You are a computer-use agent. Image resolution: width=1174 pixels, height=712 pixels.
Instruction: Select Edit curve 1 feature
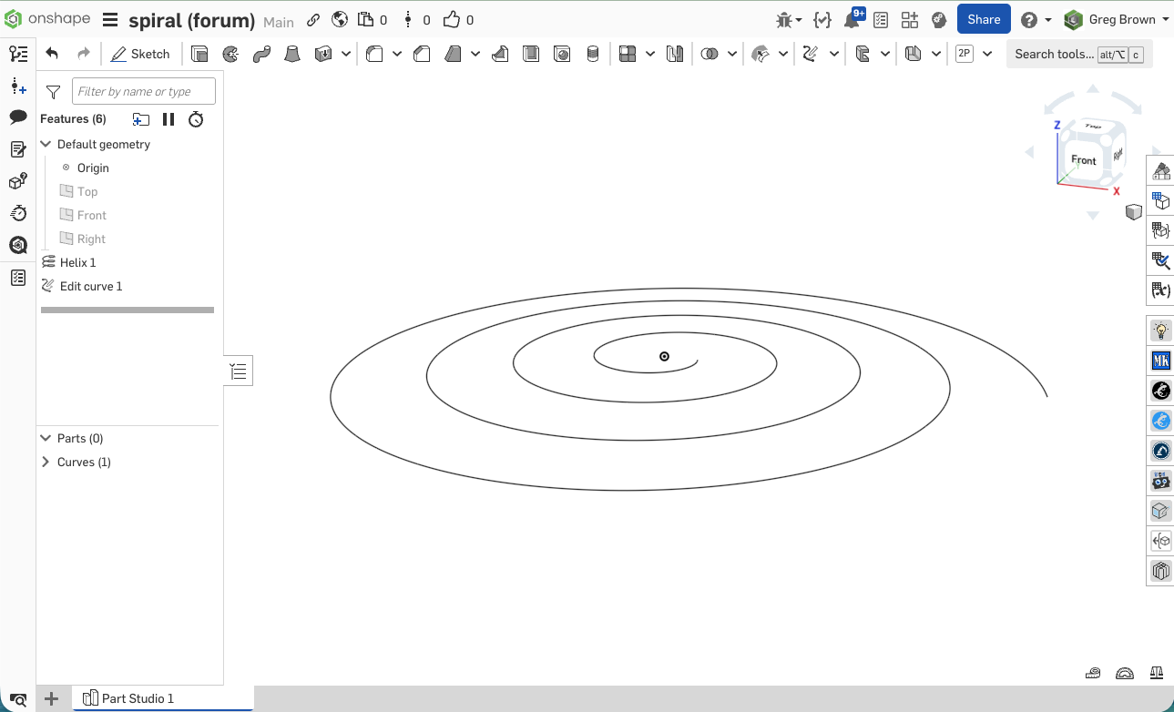pyautogui.click(x=91, y=286)
